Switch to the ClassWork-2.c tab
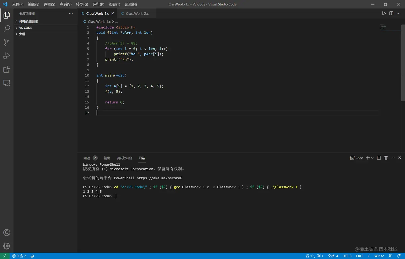The image size is (405, 259). (137, 13)
